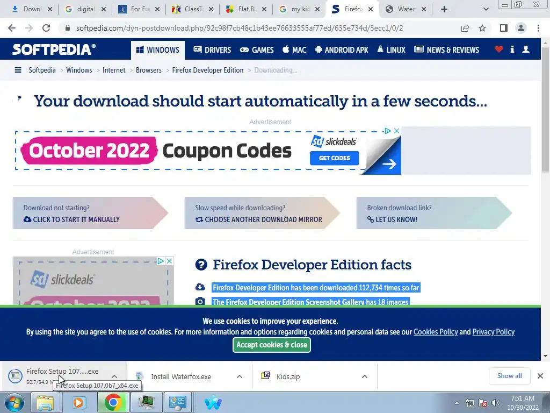Open the hamburger menu beside breadcrumbs
550x413 pixels.
coord(18,70)
